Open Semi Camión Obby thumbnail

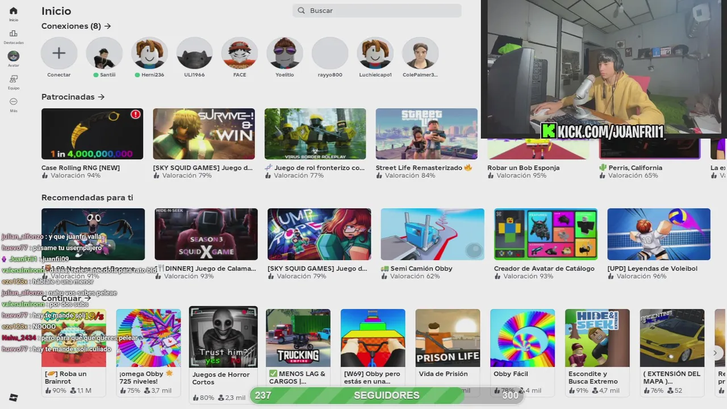(433, 234)
